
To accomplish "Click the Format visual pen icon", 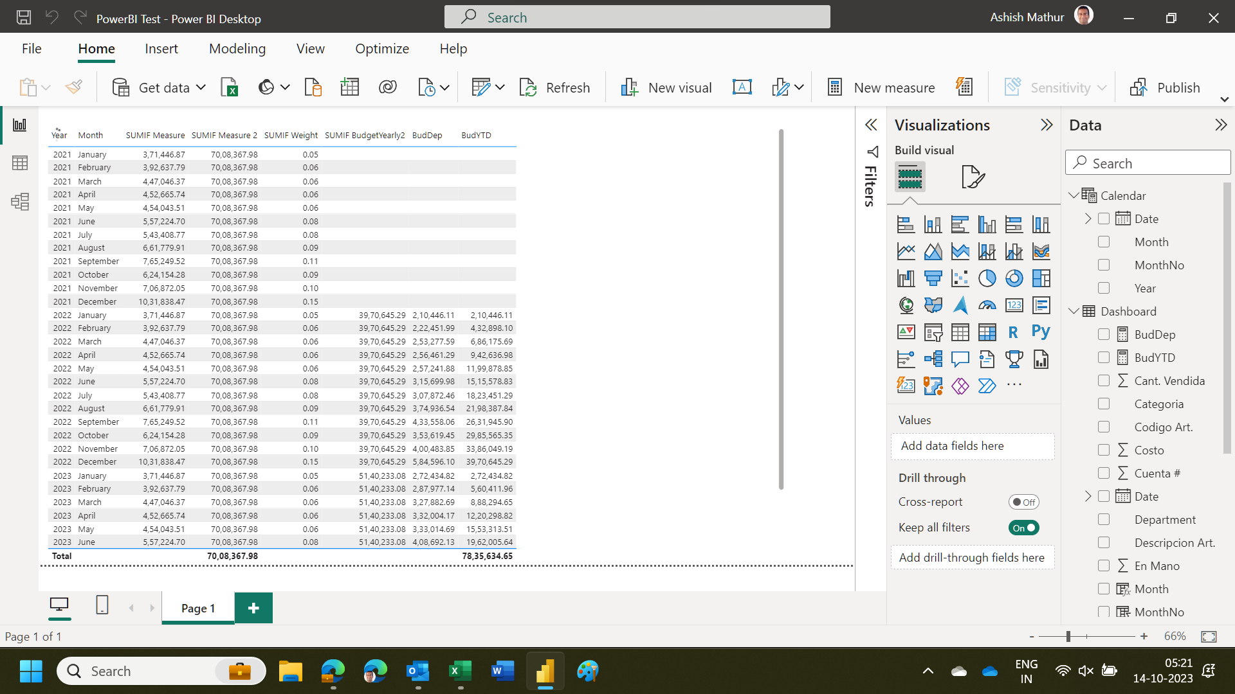I will click(x=973, y=177).
